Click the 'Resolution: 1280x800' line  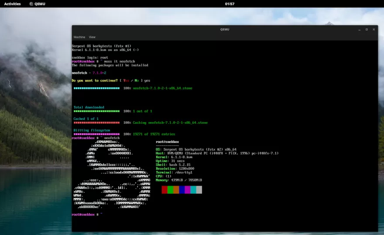[175, 169]
